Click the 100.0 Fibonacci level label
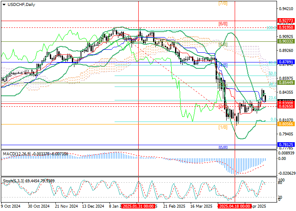 click(271, 27)
